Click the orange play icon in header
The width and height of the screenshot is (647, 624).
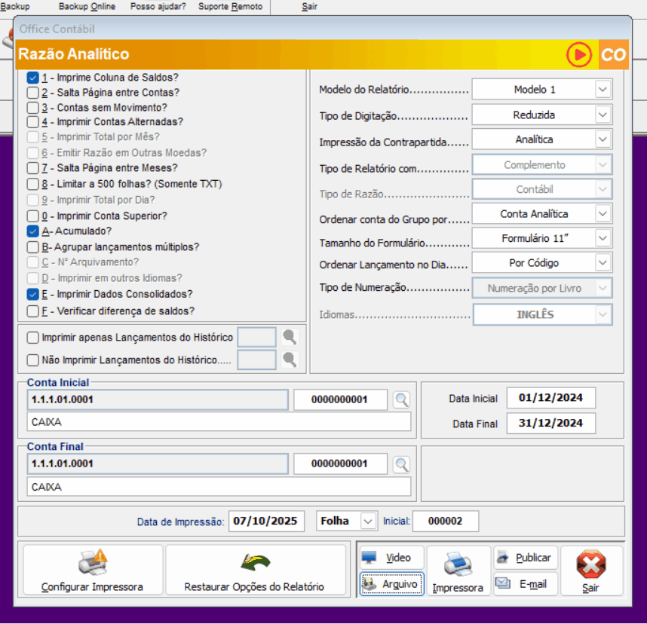[x=579, y=55]
